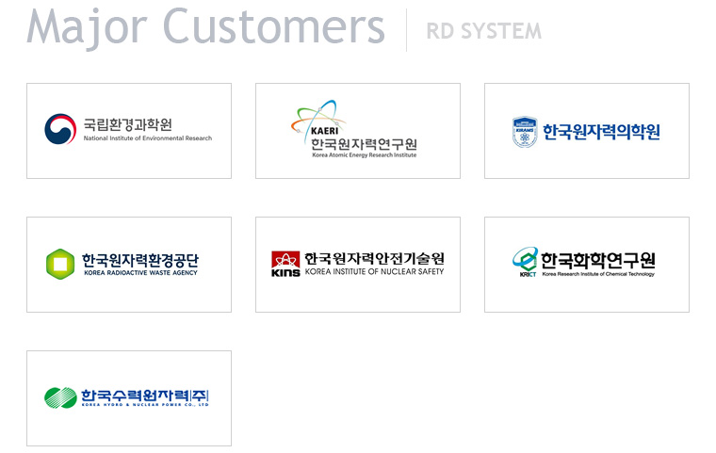Click the green Korea Hydro & Nuclear Power emblem
Screen dimensions: 716x453
(60, 397)
